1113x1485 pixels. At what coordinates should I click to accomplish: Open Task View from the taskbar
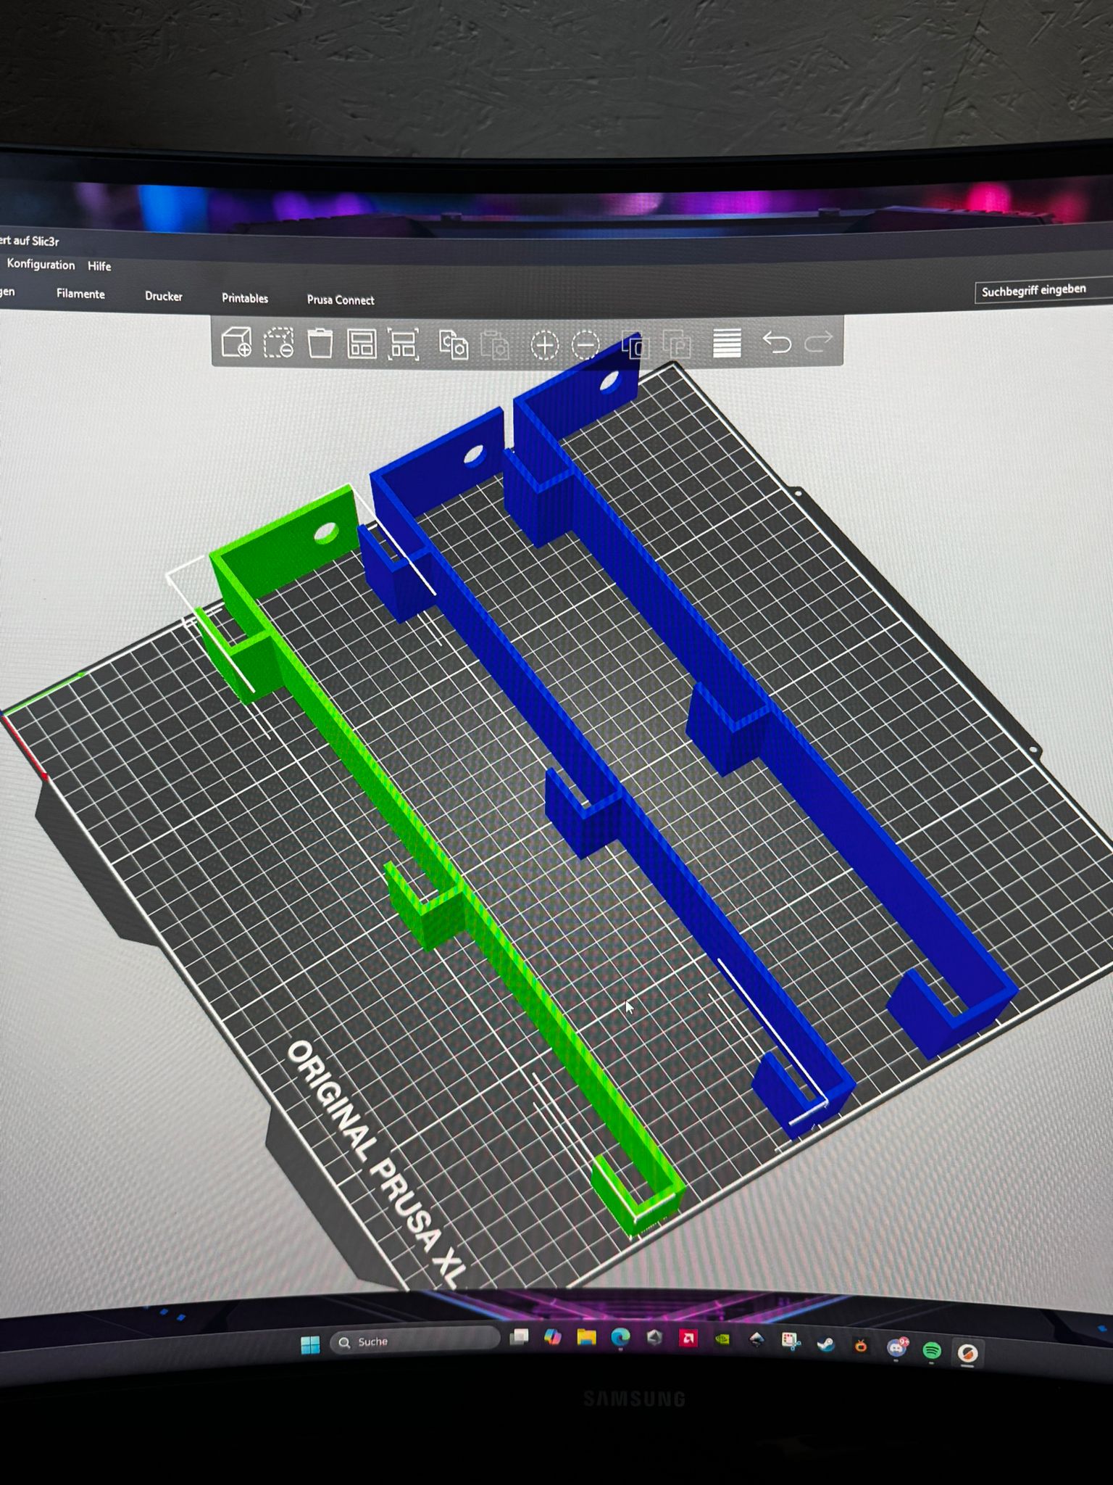pos(519,1337)
